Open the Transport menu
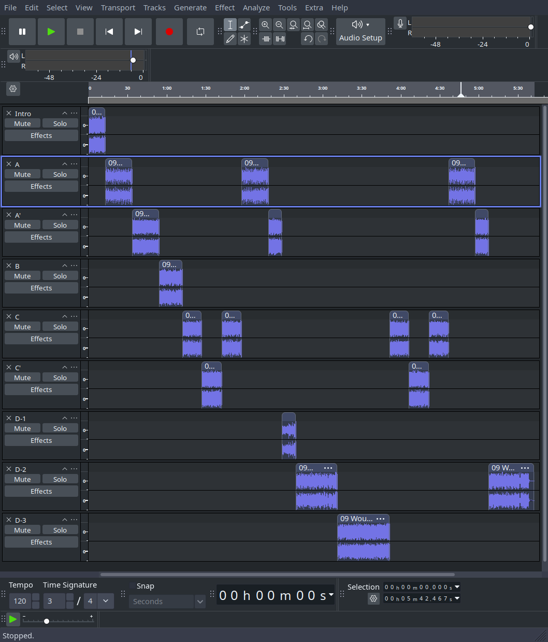548x642 pixels. pos(118,8)
